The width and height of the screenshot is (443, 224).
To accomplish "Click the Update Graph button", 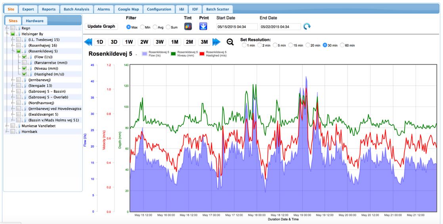I will [101, 26].
